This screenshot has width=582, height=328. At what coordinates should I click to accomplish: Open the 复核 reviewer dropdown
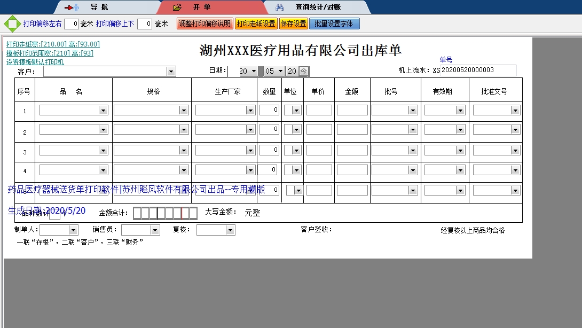coord(230,230)
